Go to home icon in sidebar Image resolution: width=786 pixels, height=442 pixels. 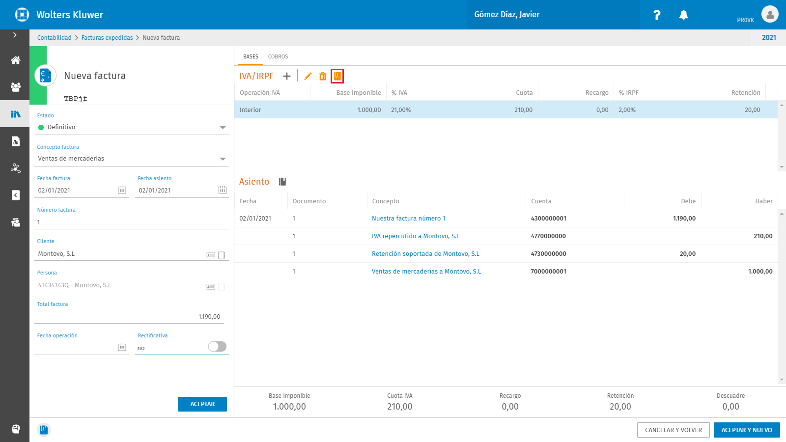click(x=16, y=60)
